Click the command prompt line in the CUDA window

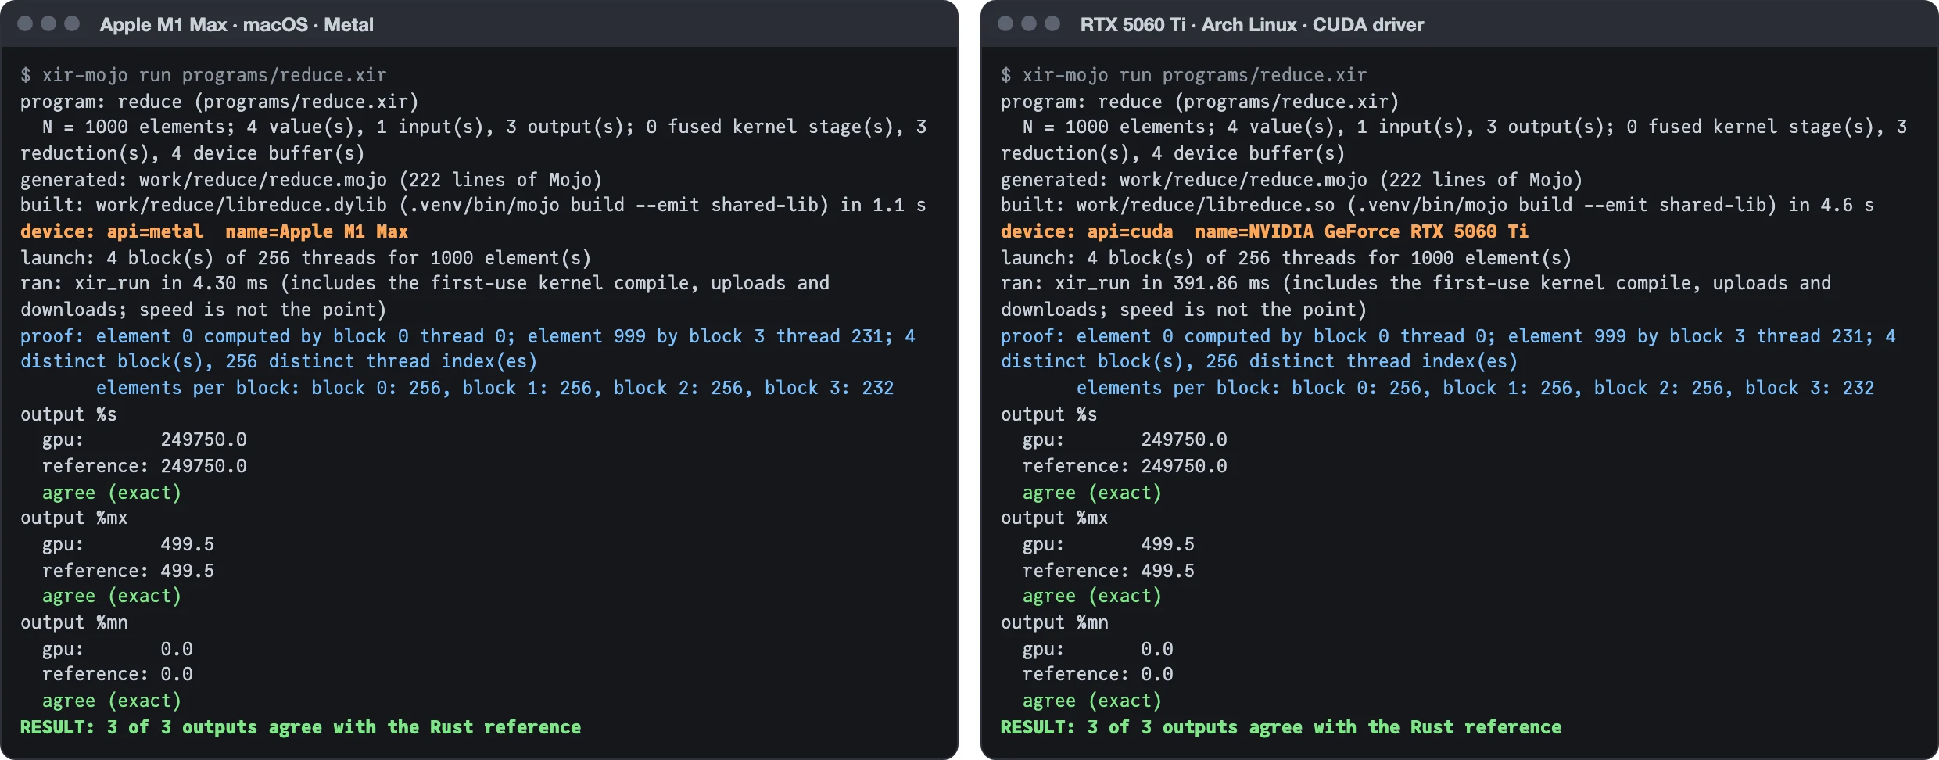[1184, 75]
